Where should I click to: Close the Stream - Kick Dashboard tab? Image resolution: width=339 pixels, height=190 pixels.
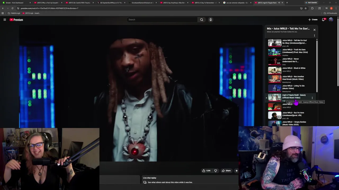[30, 3]
